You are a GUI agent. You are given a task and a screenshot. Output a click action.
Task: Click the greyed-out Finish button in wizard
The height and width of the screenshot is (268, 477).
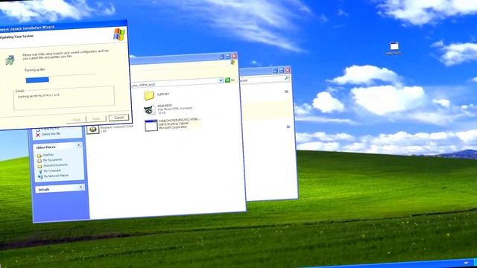96,118
